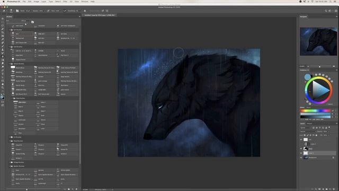Open the Apple menu
This screenshot has width=339, height=191.
[4, 2]
